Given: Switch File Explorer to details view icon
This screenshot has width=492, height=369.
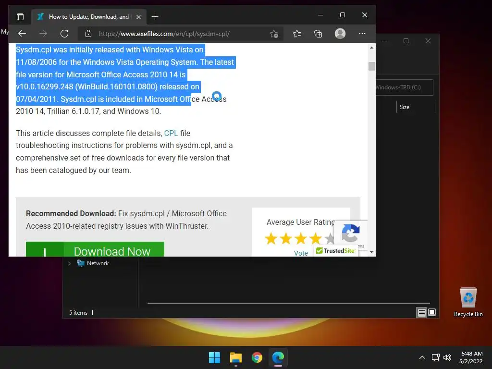Looking at the screenshot, I should pos(421,312).
